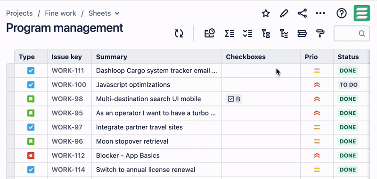This screenshot has width=377, height=179.
Task: Select summary 'Moon stopover retrieval'
Action: [132, 141]
